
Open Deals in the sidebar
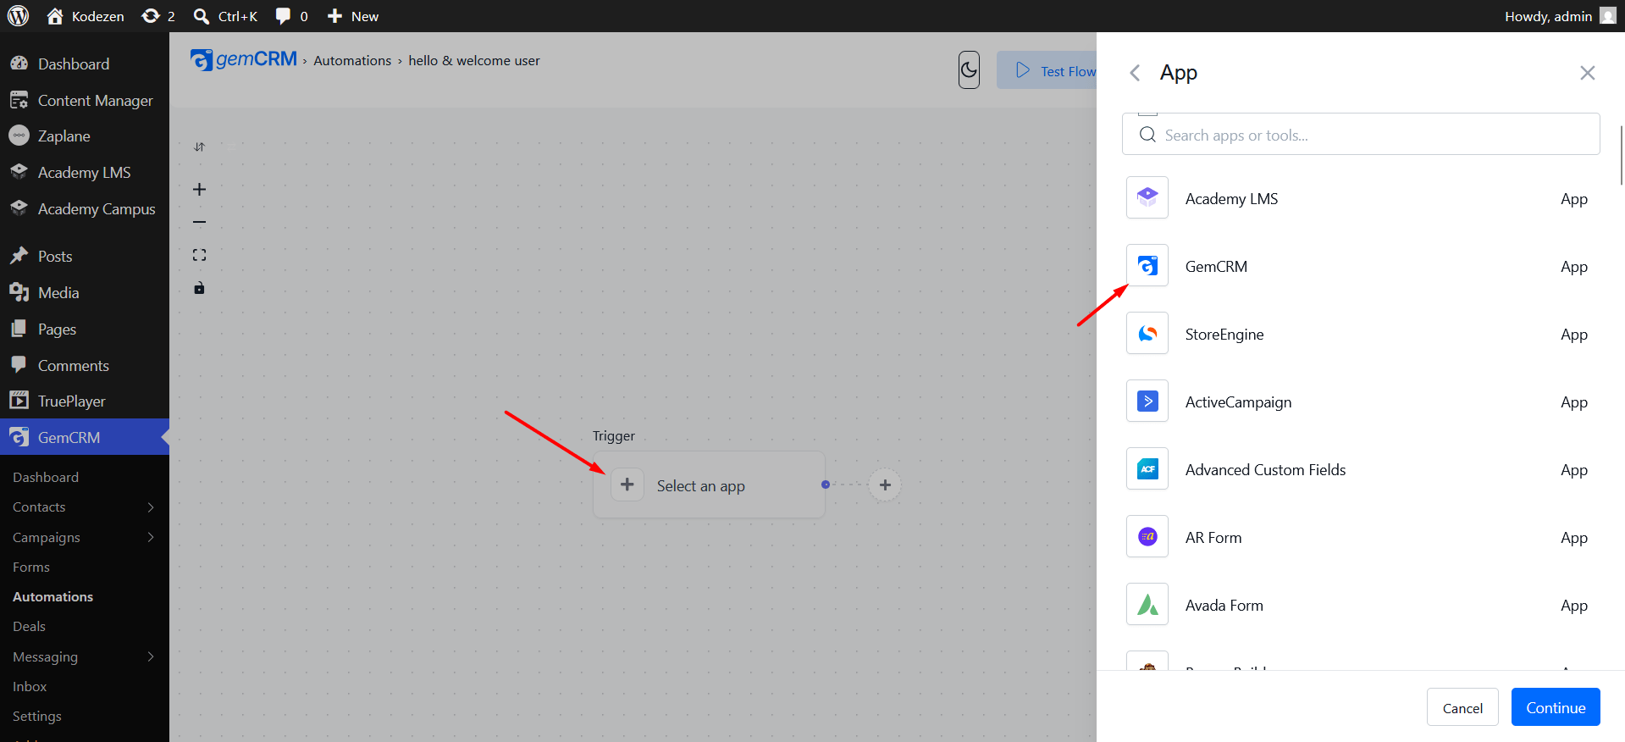click(30, 626)
